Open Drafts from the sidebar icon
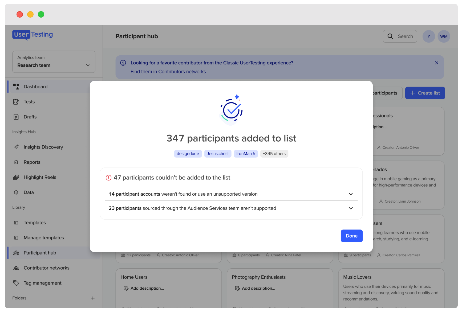The image size is (462, 312). (x=16, y=117)
